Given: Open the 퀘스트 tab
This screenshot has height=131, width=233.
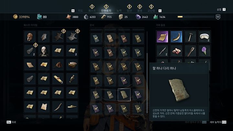Looking at the screenshot, I should 92,11.
